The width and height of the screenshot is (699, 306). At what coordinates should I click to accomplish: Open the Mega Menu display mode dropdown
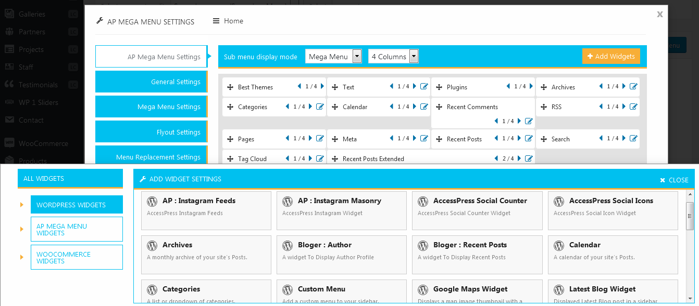tap(333, 56)
